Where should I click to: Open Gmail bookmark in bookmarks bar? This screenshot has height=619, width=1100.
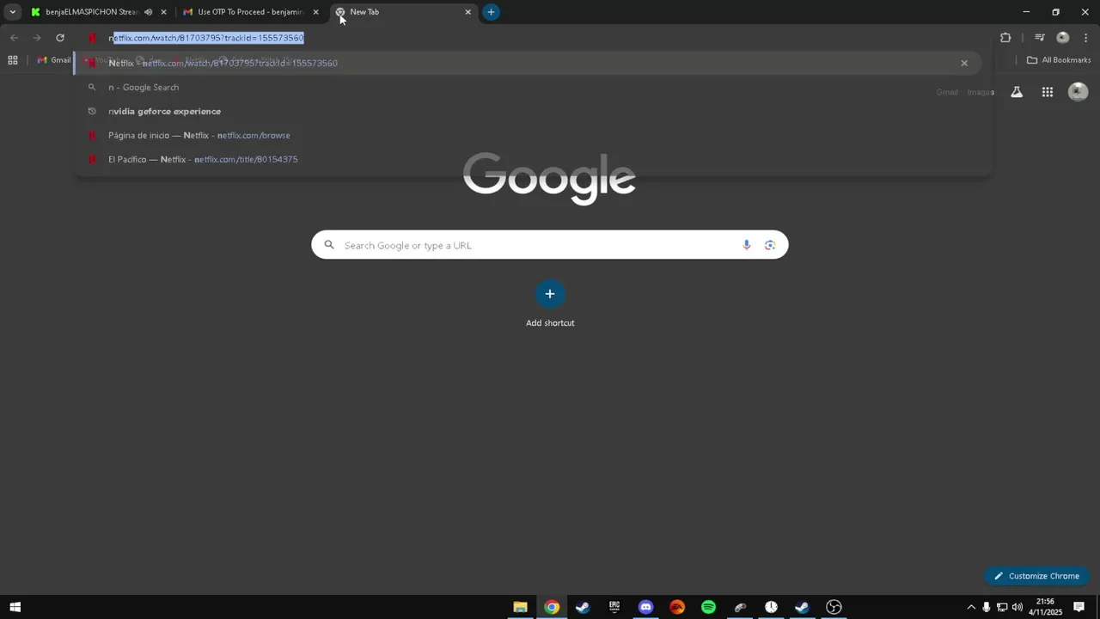coord(54,60)
